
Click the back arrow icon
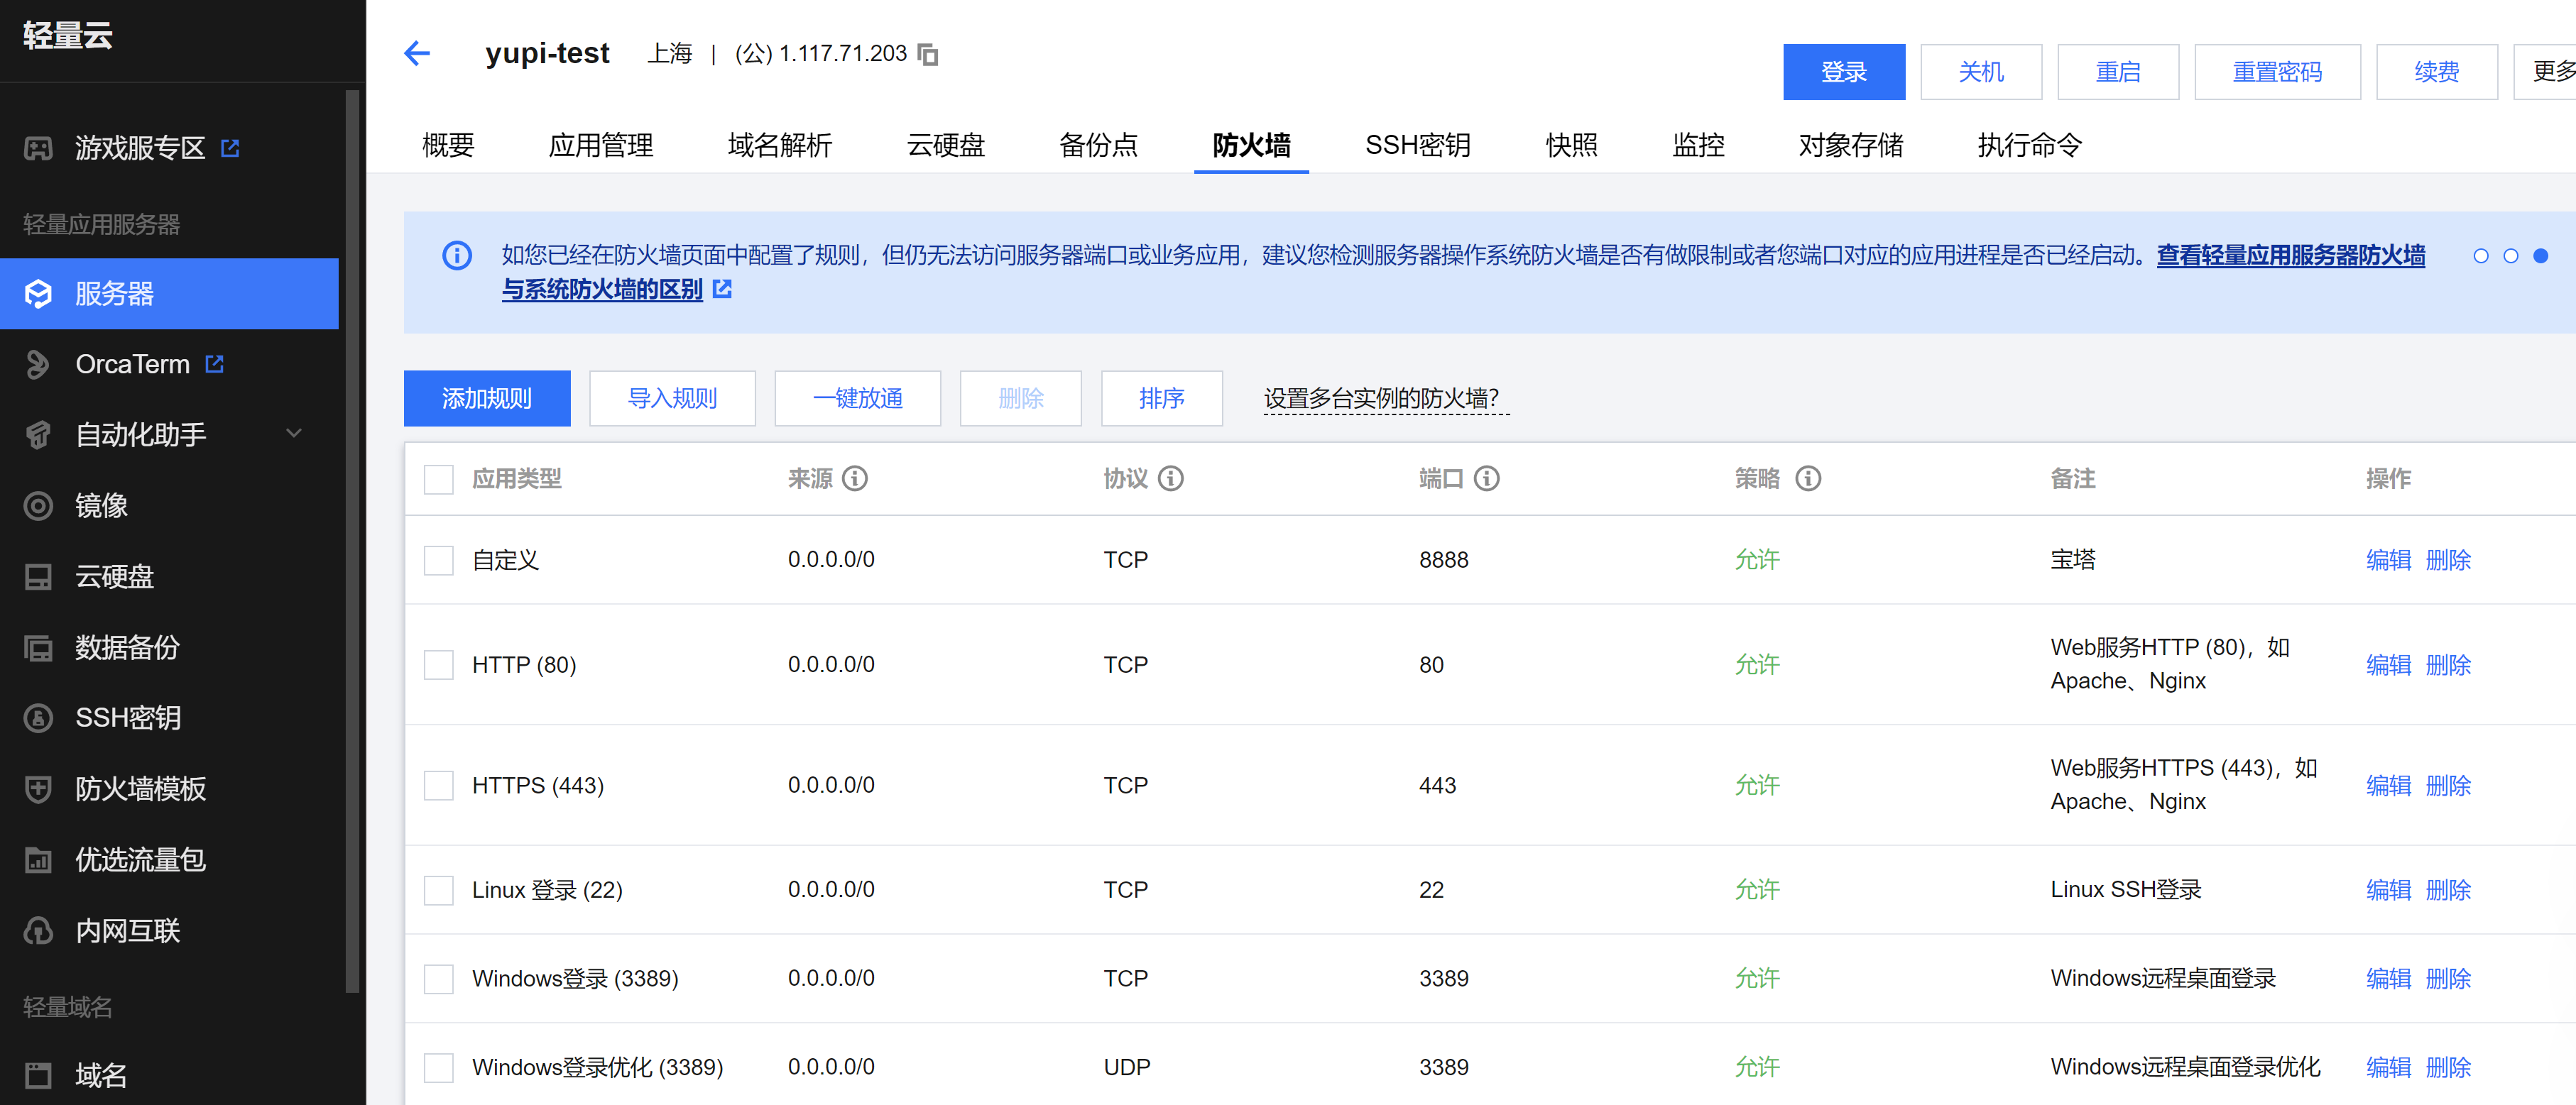click(417, 53)
